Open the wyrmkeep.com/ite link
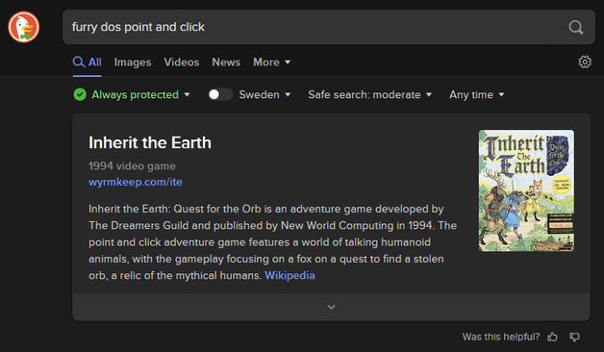This screenshot has width=604, height=352. click(136, 182)
